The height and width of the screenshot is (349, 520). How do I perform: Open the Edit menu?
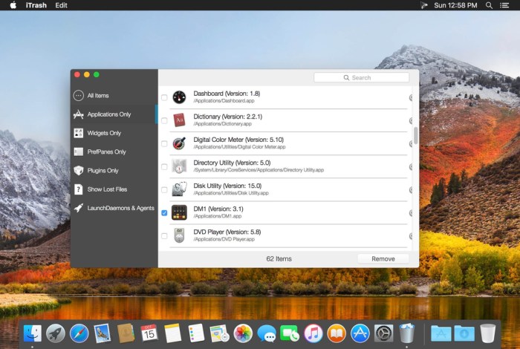click(x=61, y=5)
